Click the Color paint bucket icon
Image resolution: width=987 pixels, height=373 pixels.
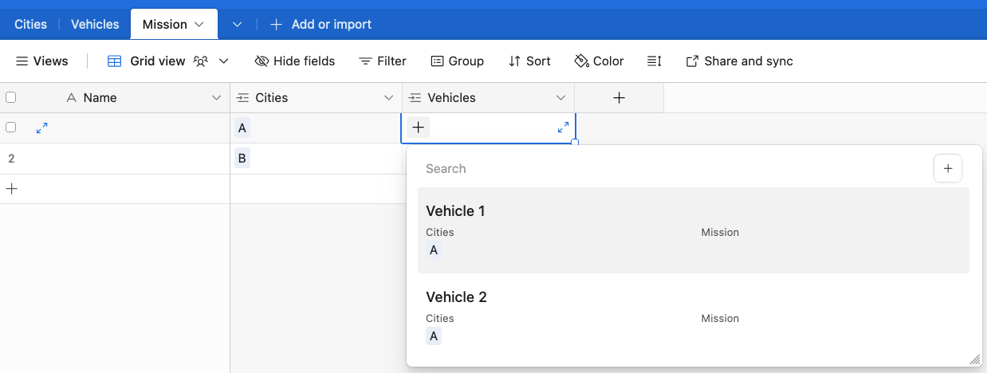click(581, 61)
